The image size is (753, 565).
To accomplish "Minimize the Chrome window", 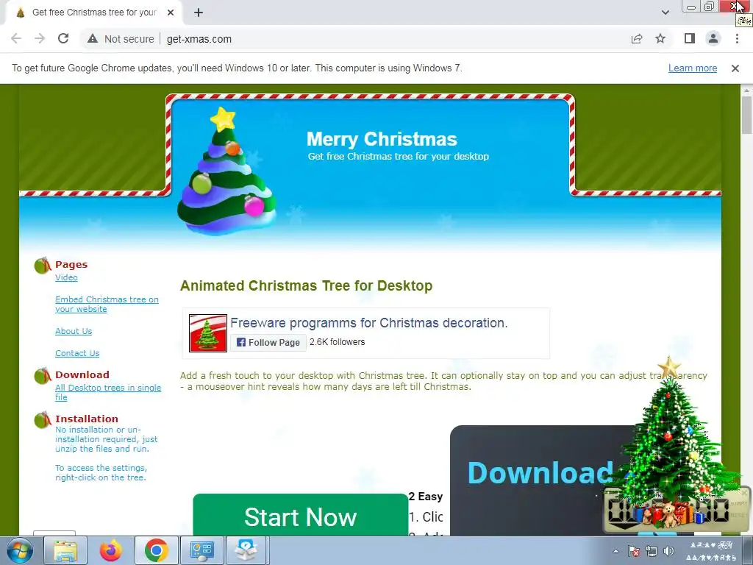I will pos(691,7).
